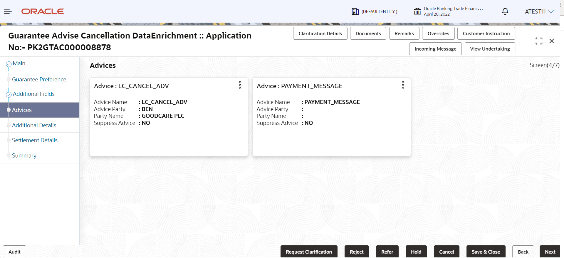Open the Additional Fields step

coord(34,94)
